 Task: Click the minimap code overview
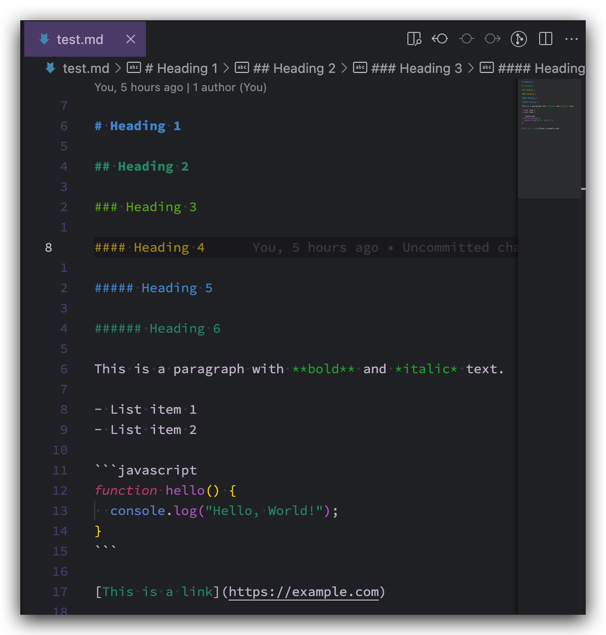(x=549, y=138)
